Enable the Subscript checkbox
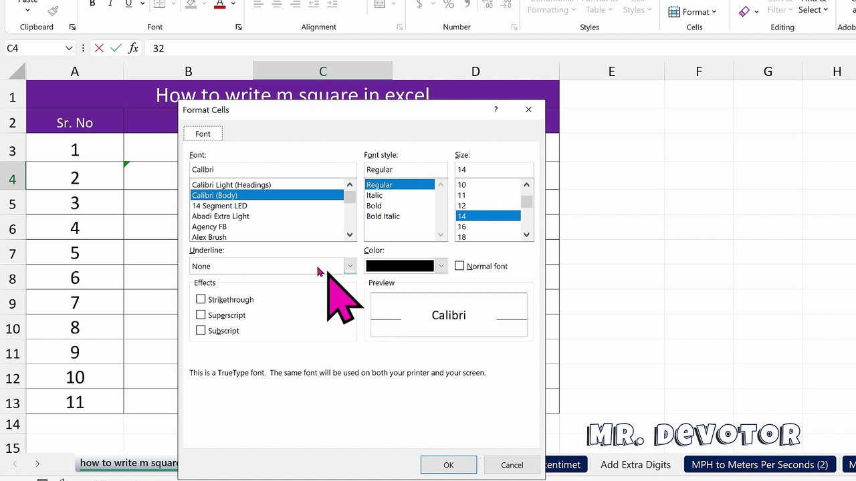 pyautogui.click(x=201, y=330)
